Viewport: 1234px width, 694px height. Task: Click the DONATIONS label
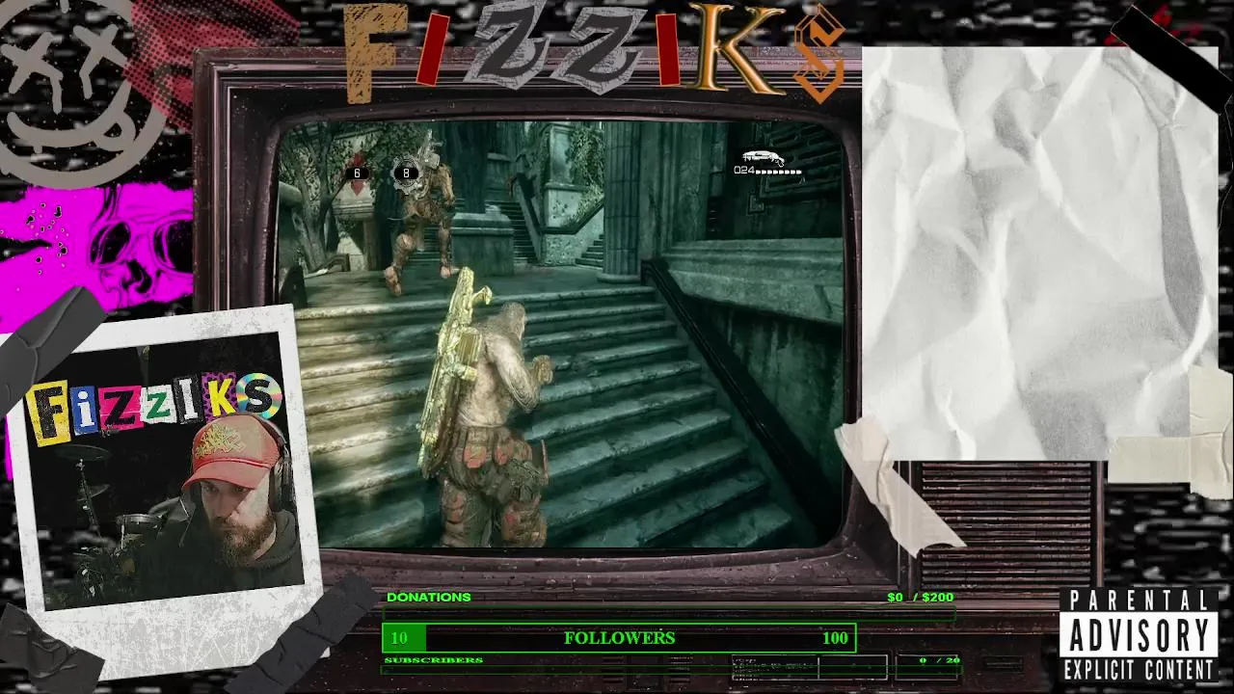tap(429, 598)
